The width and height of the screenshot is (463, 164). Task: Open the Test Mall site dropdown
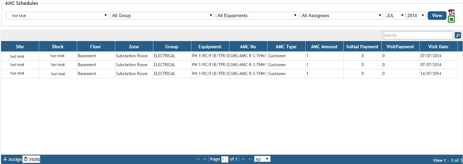[58, 15]
